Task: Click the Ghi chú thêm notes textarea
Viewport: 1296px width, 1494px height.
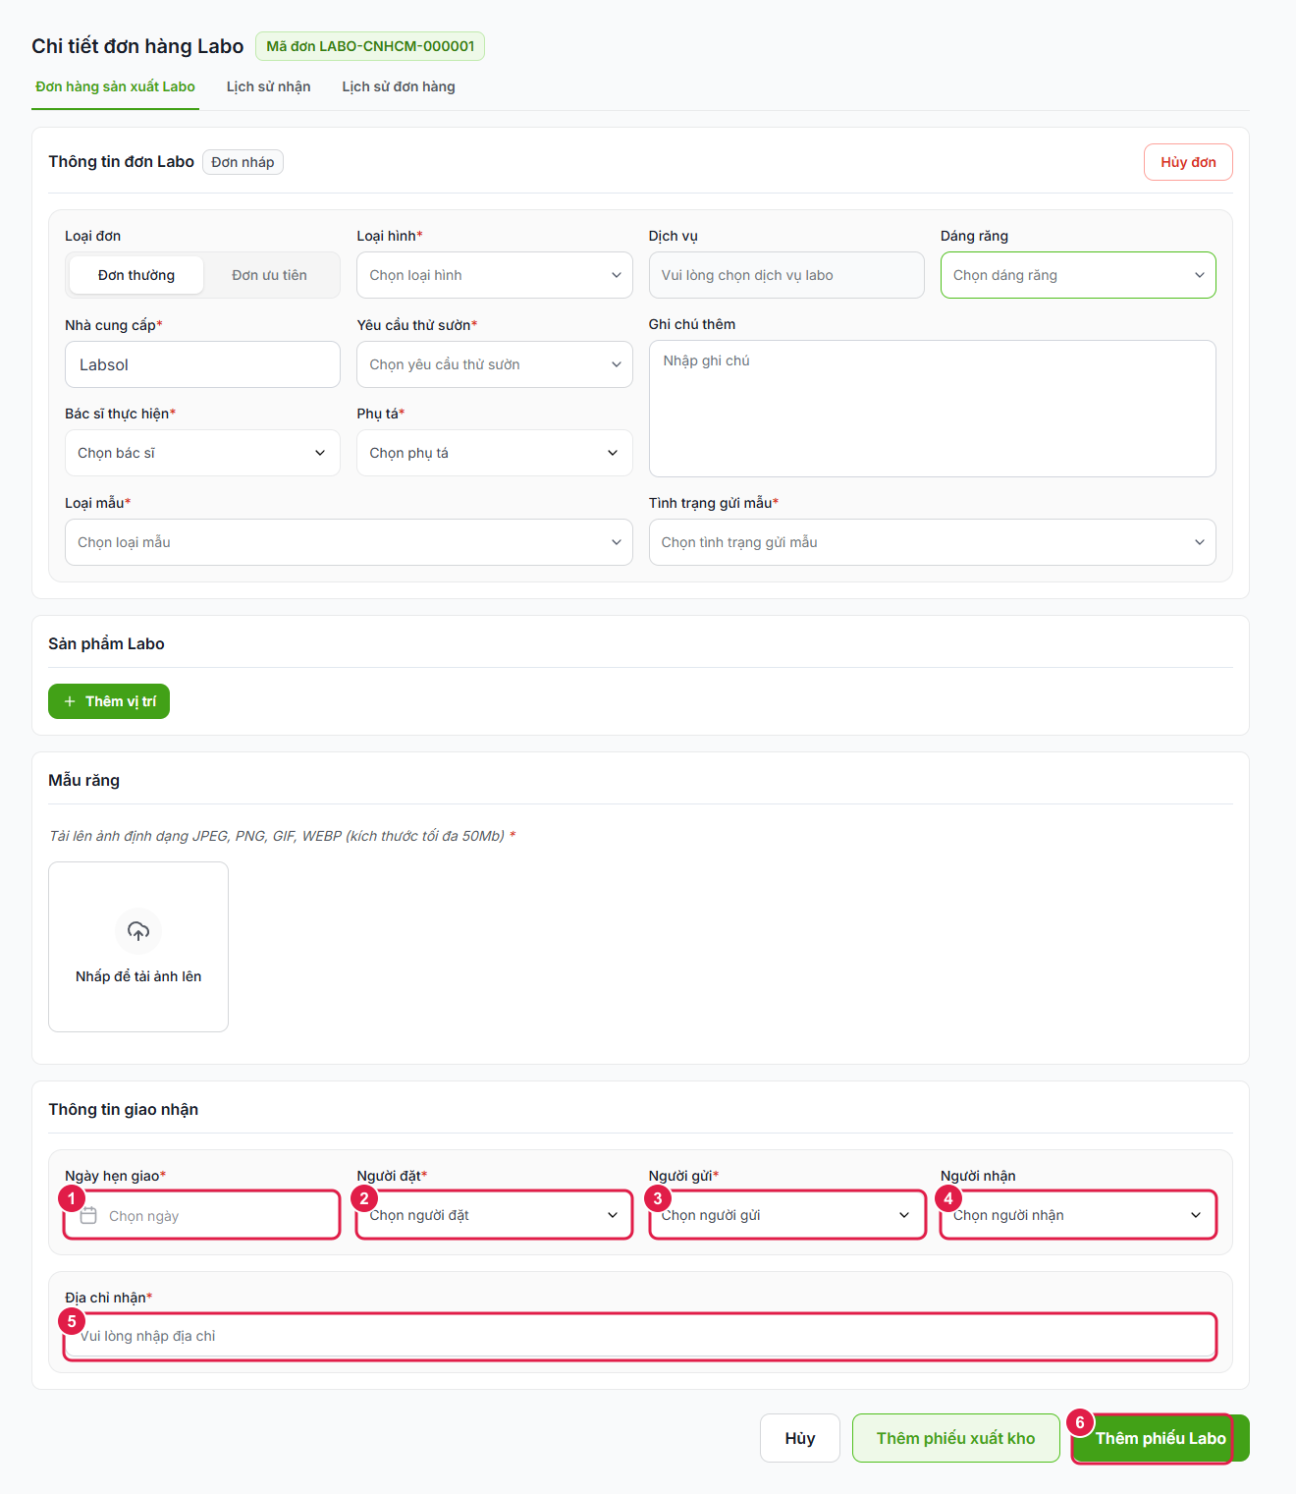Action: [933, 409]
